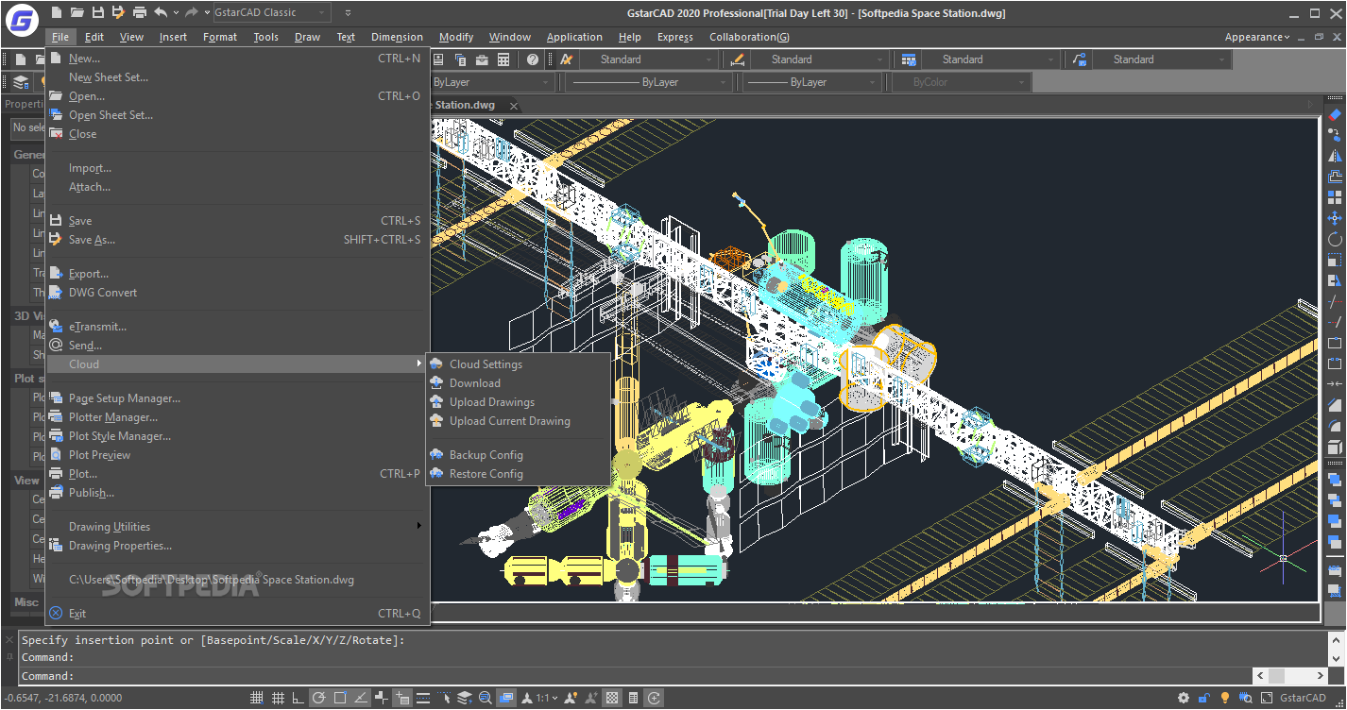
Task: Click the command window horizontal scrollbar
Action: click(x=1290, y=676)
